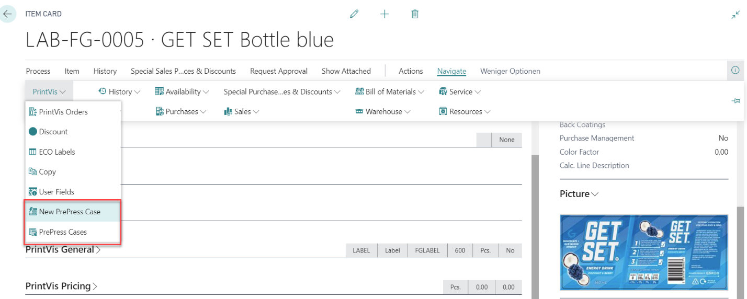Click the trash delete icon
Screen dimensions: 747x299
click(x=415, y=14)
